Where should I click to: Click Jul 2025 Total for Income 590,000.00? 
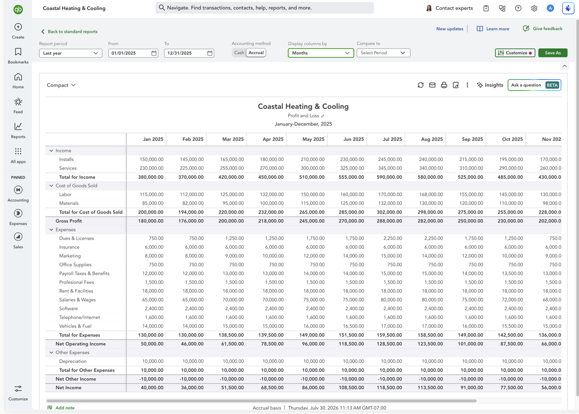pos(389,177)
